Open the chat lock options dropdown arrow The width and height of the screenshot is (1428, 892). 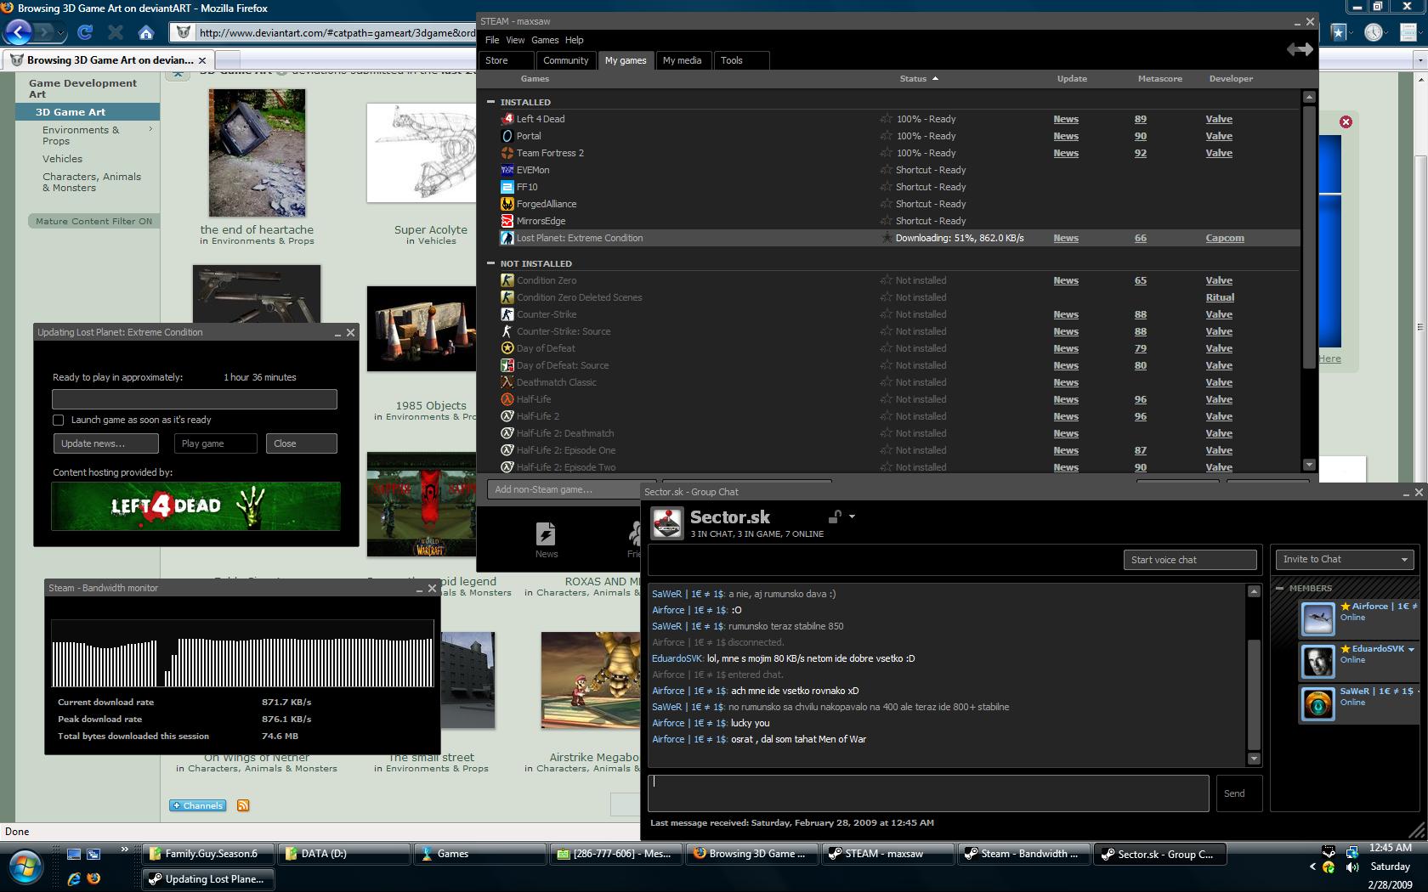point(852,516)
